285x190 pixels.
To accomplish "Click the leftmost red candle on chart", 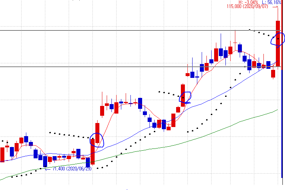I will pyautogui.click(x=3, y=154).
